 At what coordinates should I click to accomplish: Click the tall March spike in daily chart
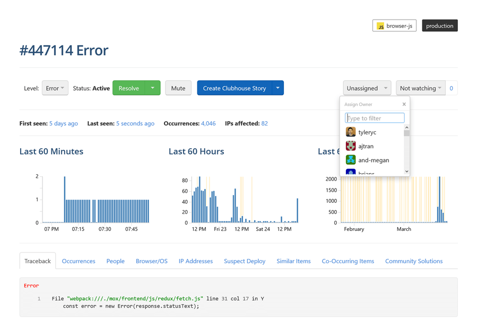(439, 200)
